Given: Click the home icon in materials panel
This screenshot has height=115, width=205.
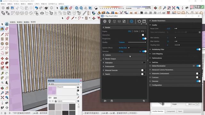Looking at the screenshot, I should (56, 101).
